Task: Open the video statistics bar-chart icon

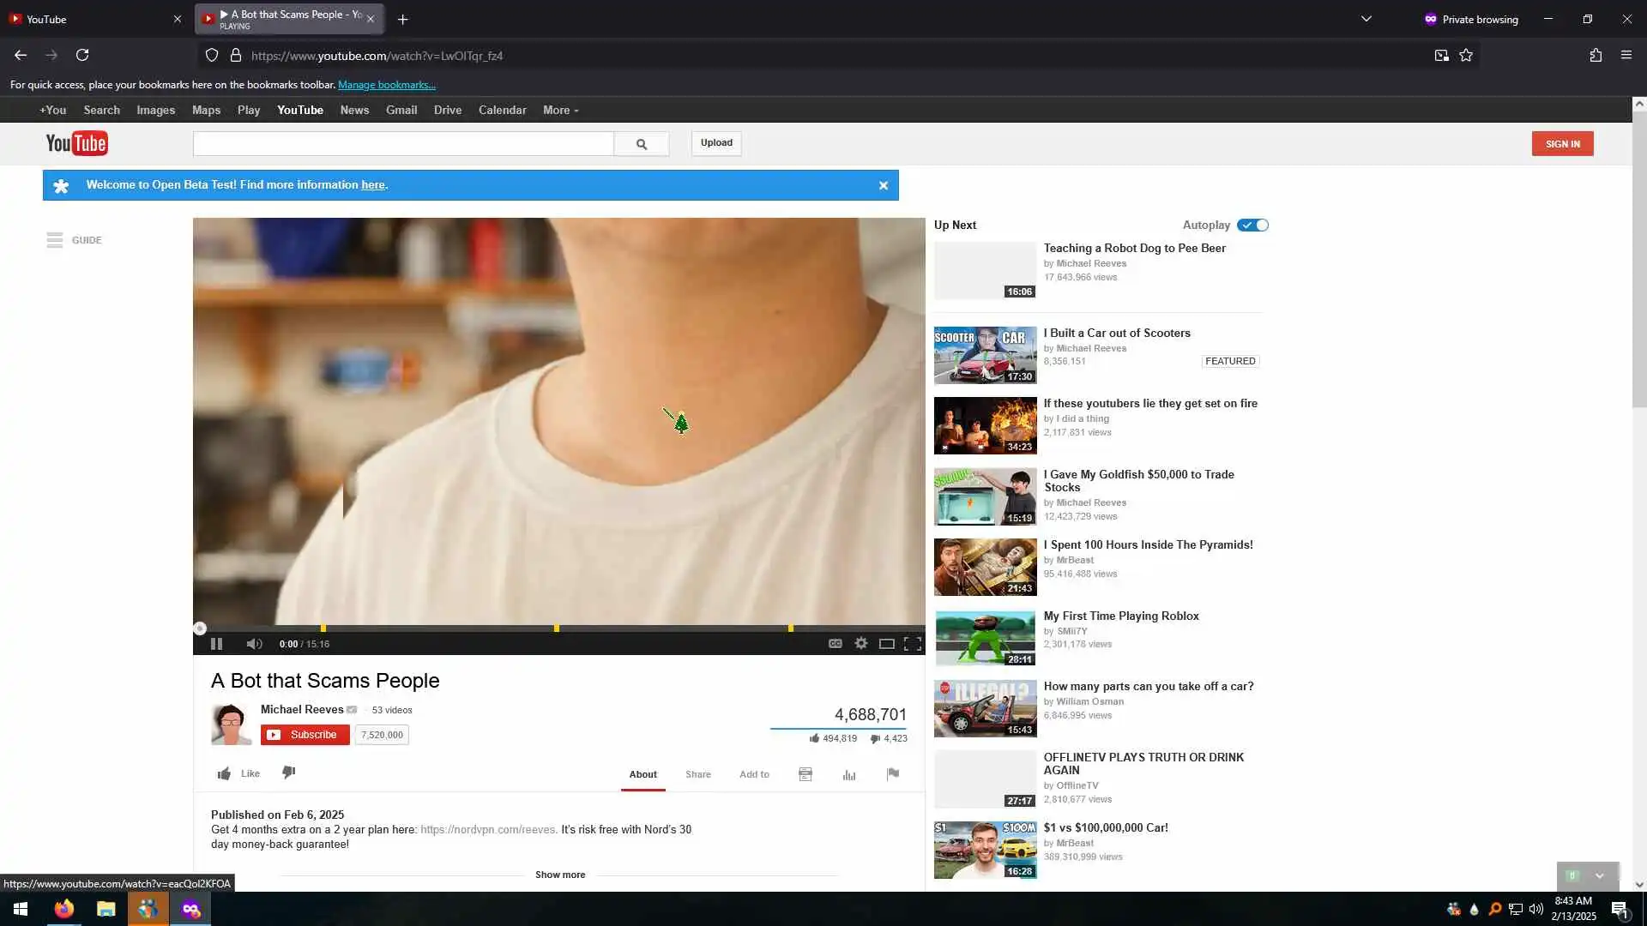Action: (x=849, y=774)
